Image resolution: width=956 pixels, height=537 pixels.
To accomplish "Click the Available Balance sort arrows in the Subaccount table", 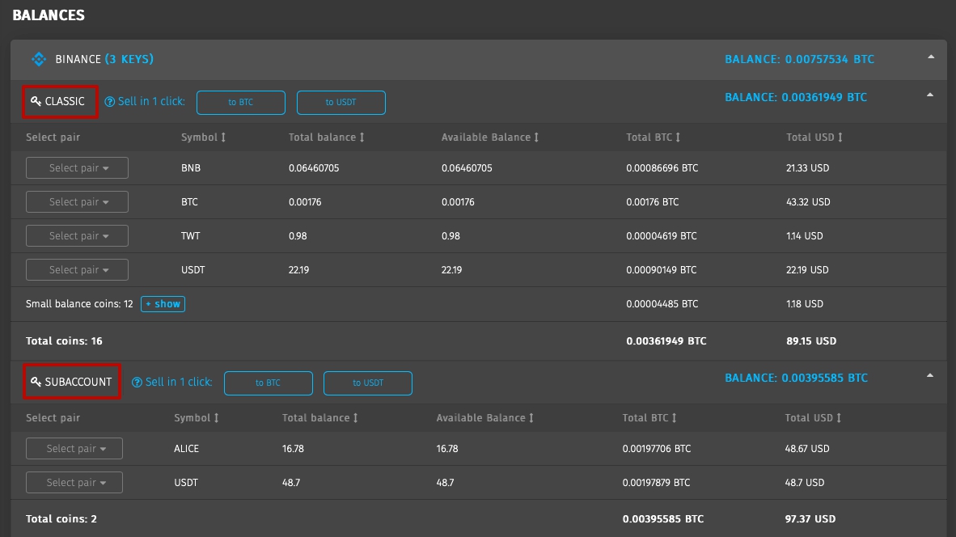I will [531, 417].
